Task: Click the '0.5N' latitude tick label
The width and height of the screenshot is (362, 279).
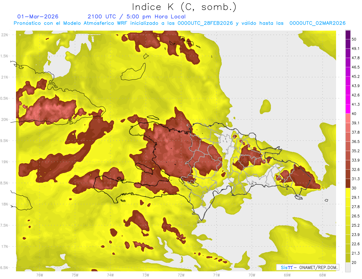Action: [4, 98]
